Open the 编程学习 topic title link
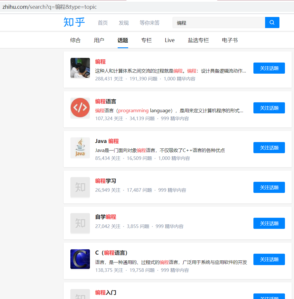This screenshot has width=294, height=299. tap(106, 181)
